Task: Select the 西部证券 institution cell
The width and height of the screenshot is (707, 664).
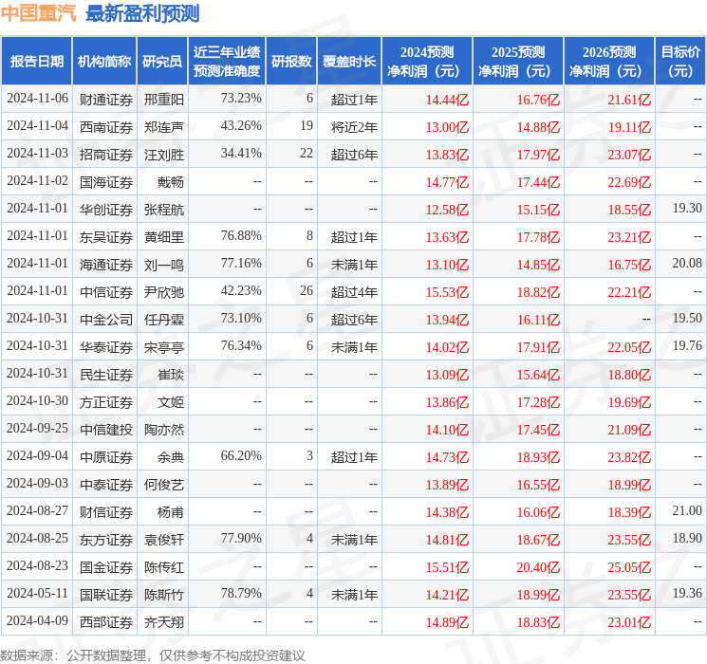Action: [106, 621]
